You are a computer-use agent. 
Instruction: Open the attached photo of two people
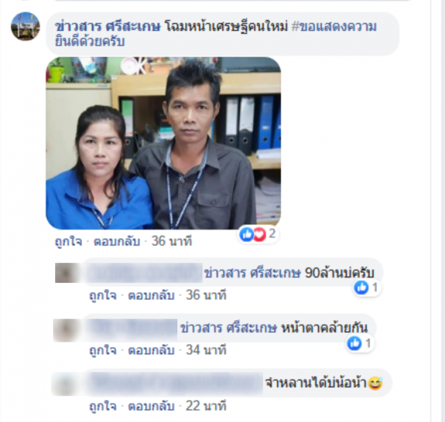(x=164, y=143)
